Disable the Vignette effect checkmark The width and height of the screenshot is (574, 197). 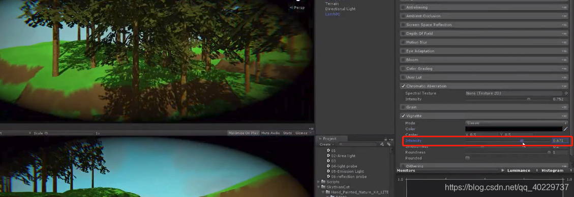tap(403, 116)
